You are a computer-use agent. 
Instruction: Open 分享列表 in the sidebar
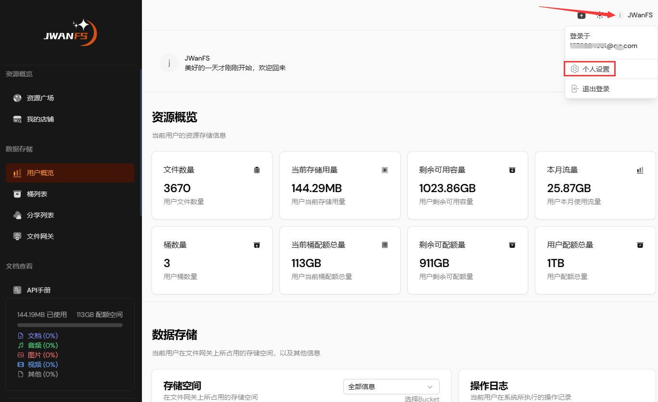pyautogui.click(x=70, y=215)
